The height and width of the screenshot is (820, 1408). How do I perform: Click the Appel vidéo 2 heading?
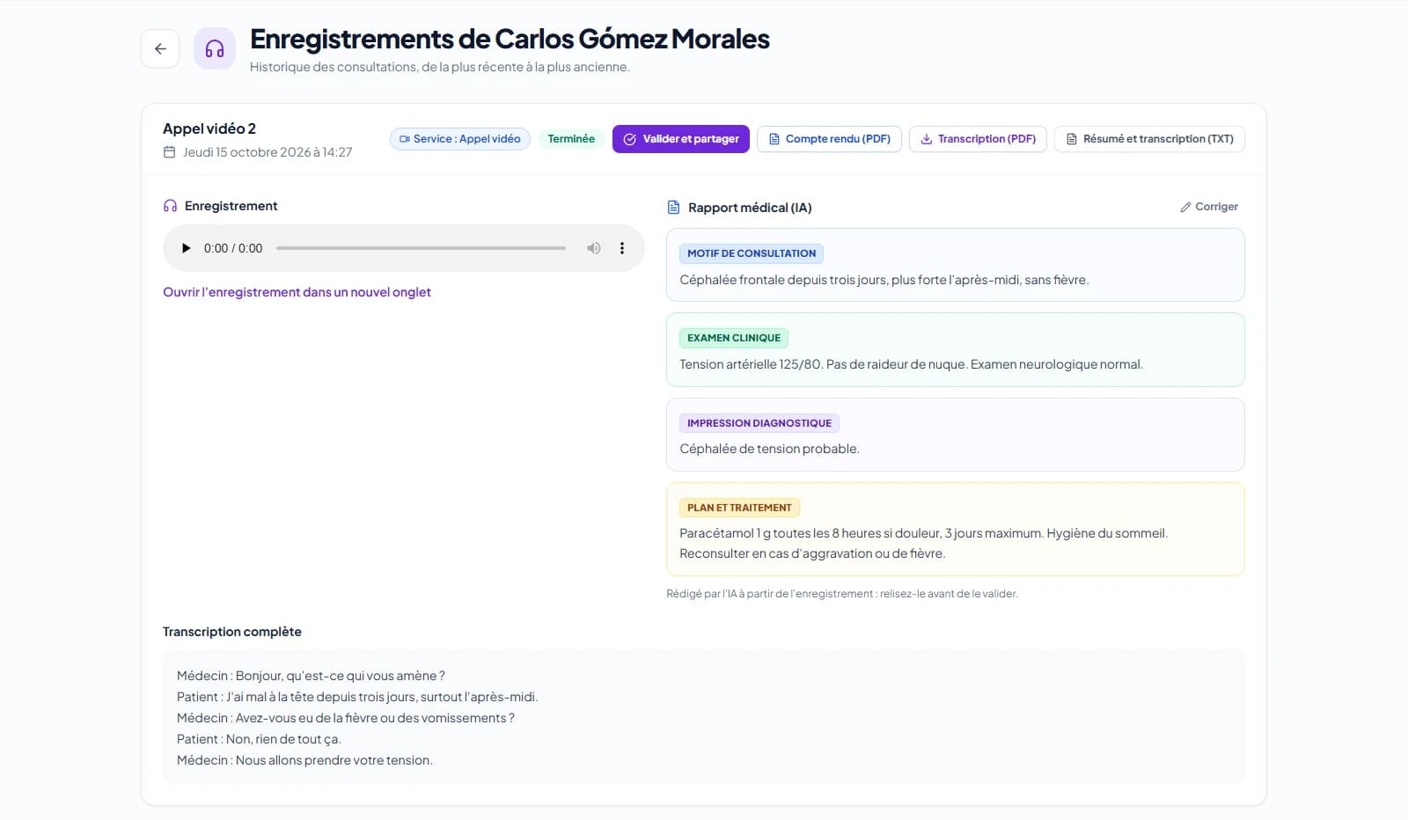point(209,128)
